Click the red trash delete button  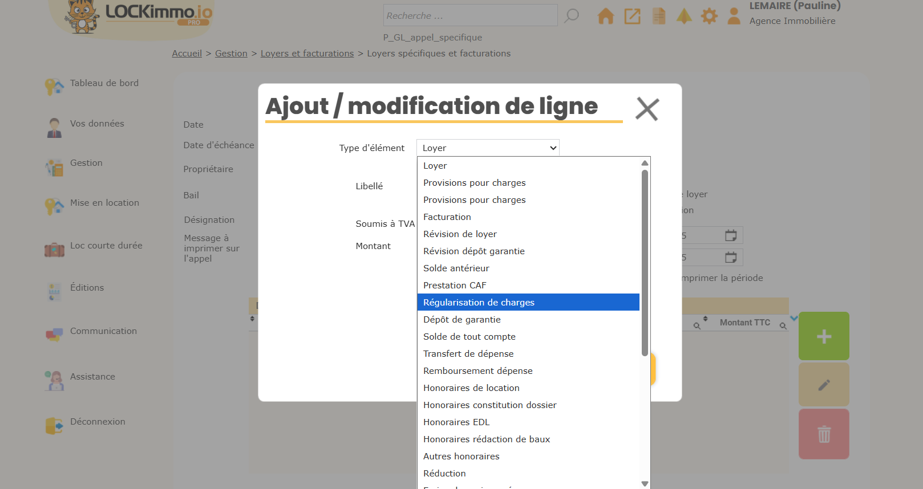pyautogui.click(x=824, y=434)
